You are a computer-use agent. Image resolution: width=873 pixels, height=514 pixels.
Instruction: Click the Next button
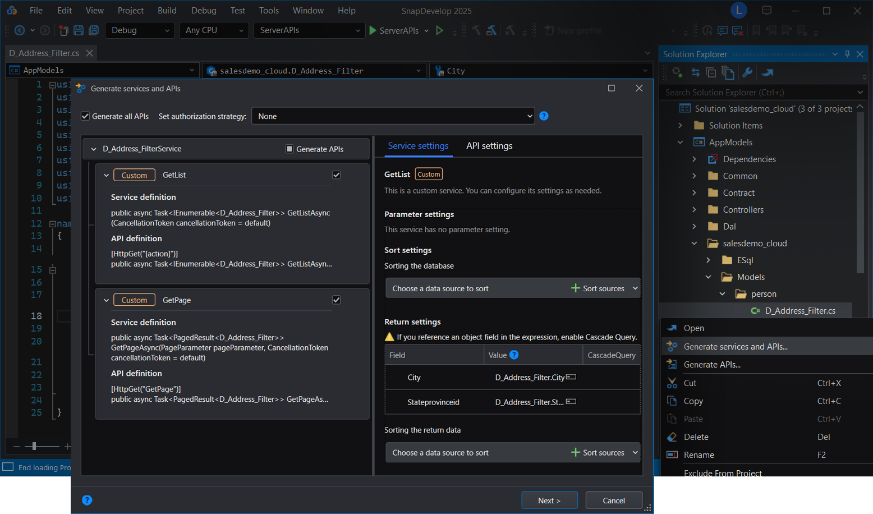pyautogui.click(x=549, y=501)
